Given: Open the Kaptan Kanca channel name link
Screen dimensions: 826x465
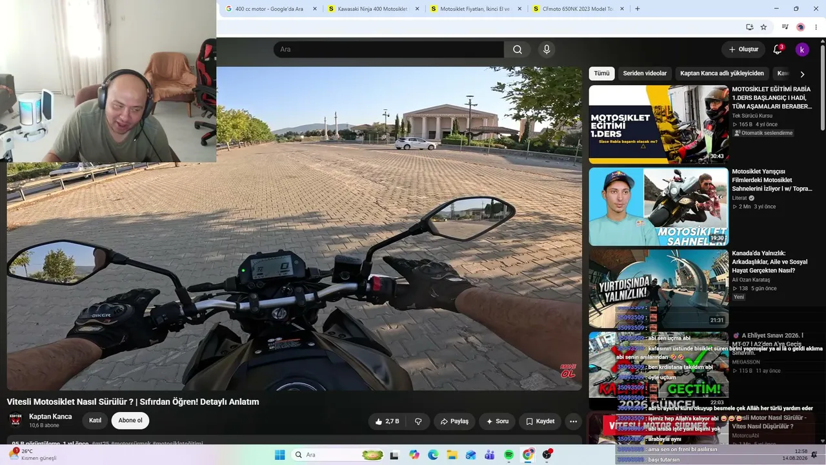Looking at the screenshot, I should pos(50,417).
